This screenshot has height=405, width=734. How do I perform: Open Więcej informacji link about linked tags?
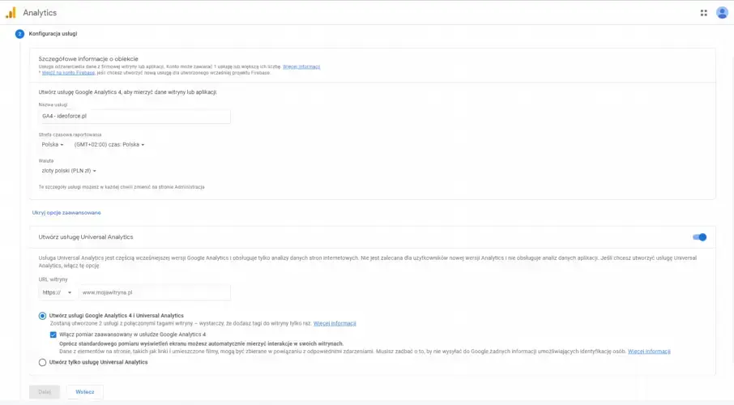point(335,323)
